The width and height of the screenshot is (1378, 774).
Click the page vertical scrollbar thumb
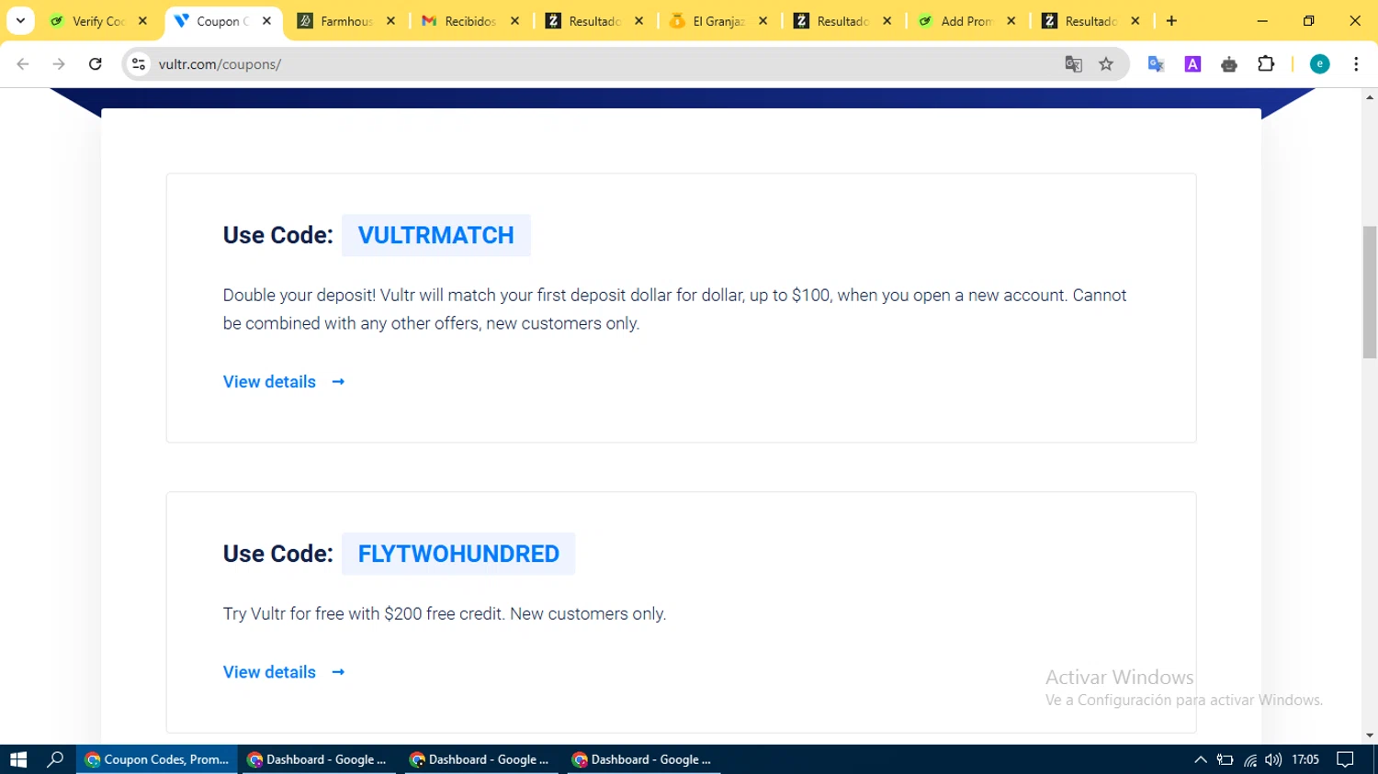click(x=1370, y=292)
